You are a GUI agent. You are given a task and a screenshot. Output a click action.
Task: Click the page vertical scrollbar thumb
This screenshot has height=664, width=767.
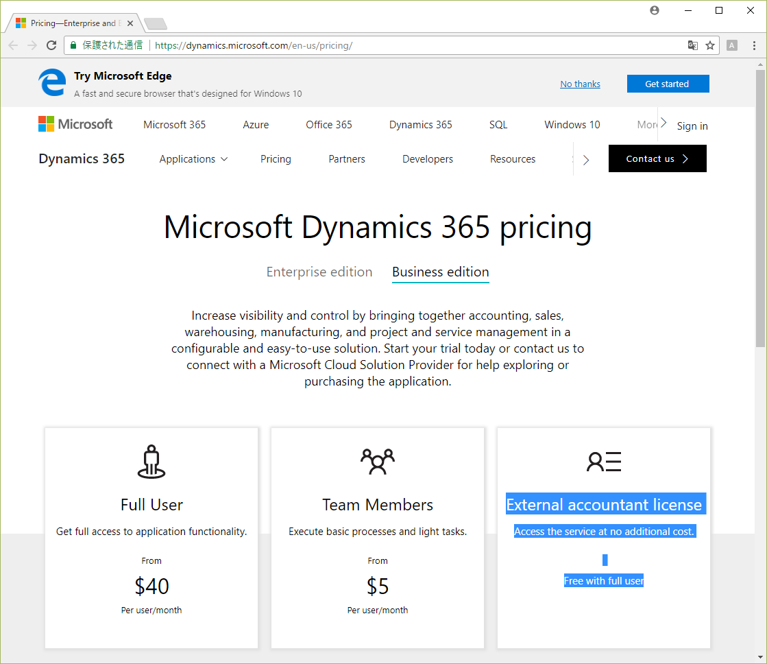pos(760,208)
